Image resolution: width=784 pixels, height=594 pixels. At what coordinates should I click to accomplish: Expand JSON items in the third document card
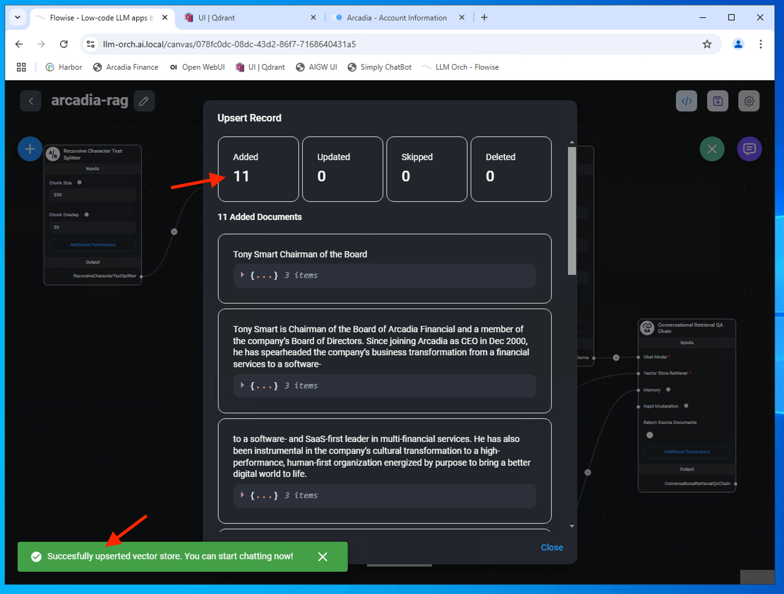click(x=243, y=495)
